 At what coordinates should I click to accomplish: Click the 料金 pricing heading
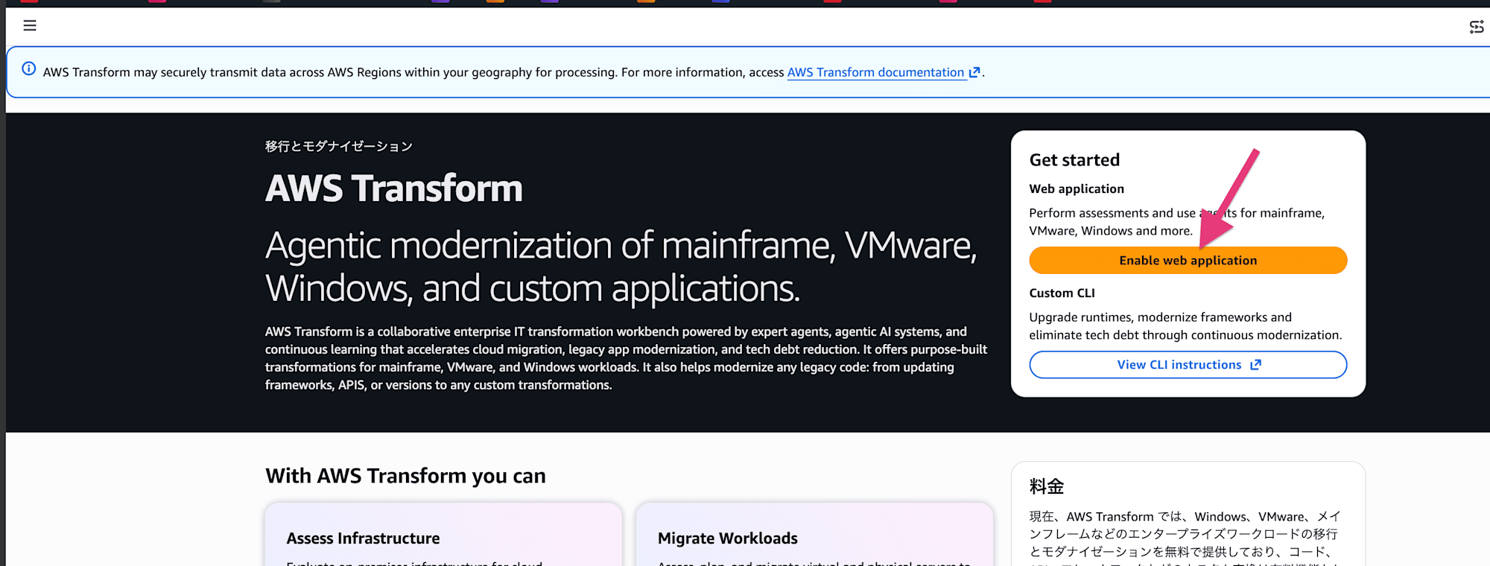[1047, 487]
